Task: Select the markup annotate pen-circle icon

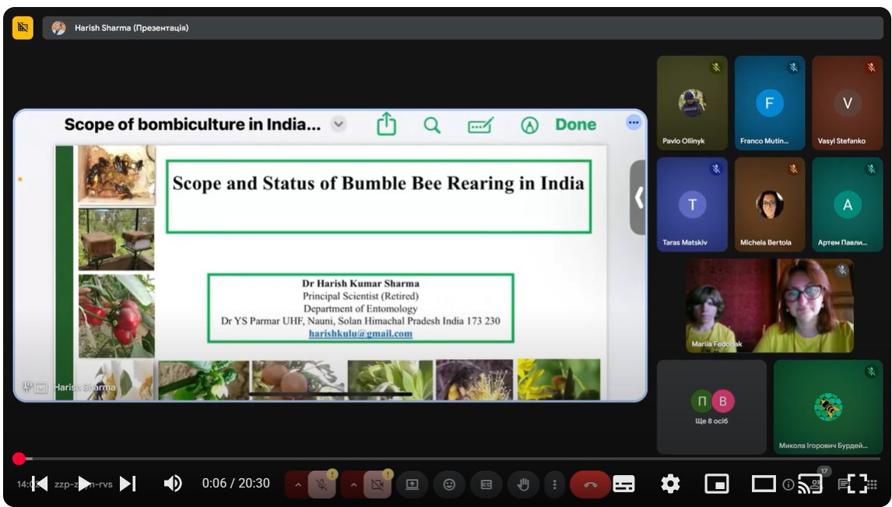Action: [x=529, y=125]
